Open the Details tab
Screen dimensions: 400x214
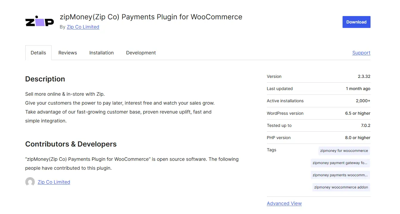(x=38, y=53)
